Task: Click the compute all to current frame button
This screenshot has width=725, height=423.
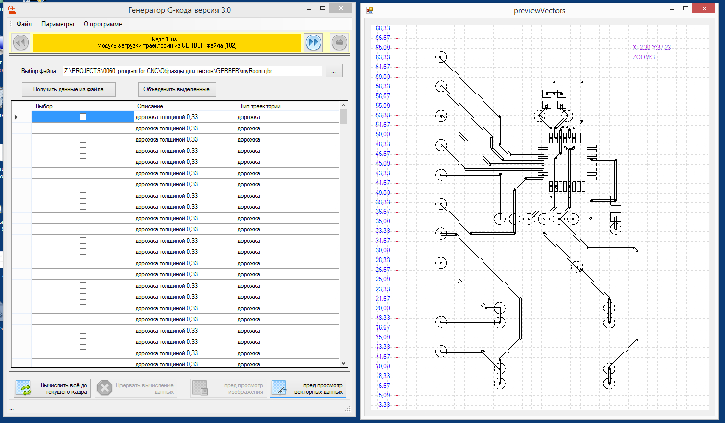Action: 51,388
